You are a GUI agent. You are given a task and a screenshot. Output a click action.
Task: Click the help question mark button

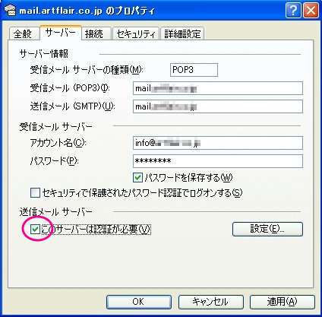click(x=293, y=11)
